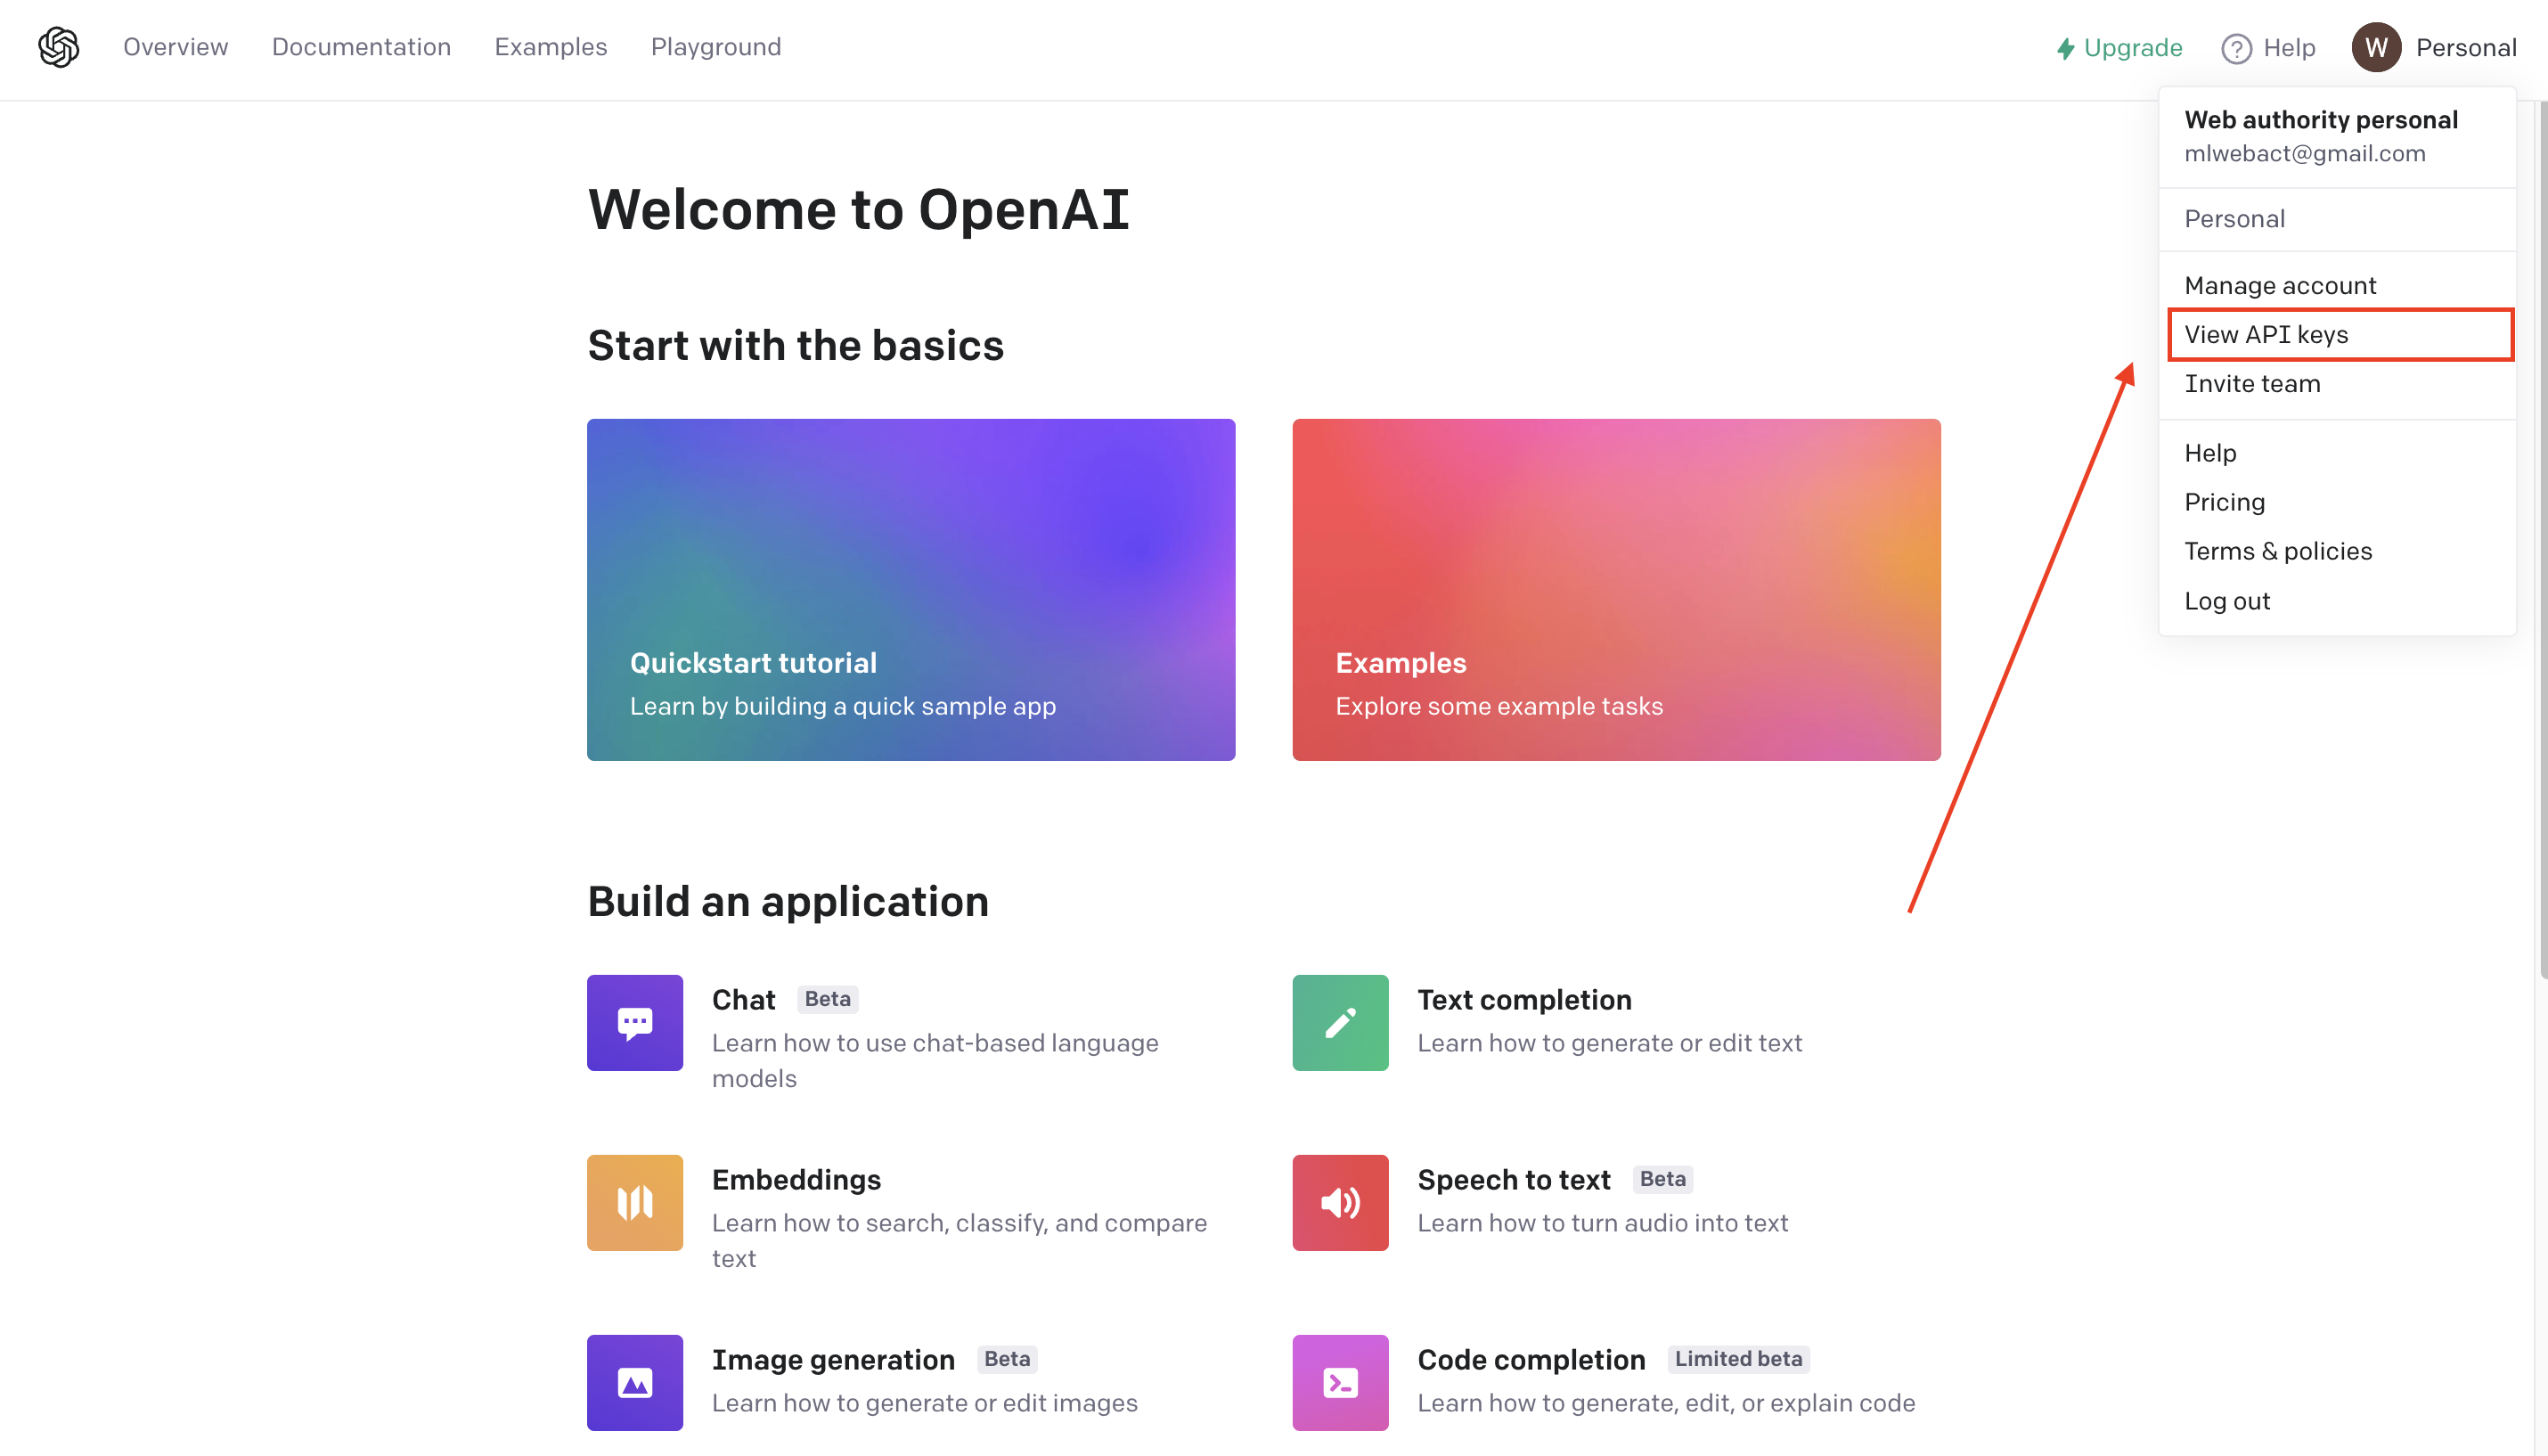The width and height of the screenshot is (2548, 1456).
Task: Open the Quickstart tutorial card
Action: click(911, 589)
